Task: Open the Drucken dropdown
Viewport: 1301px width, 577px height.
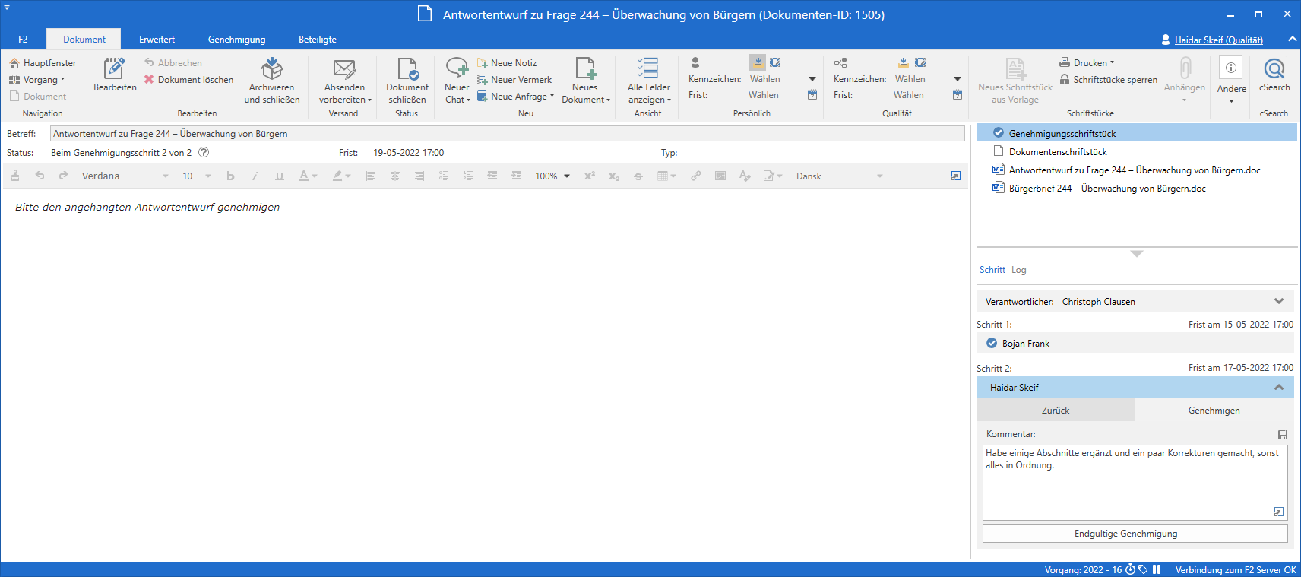Action: coord(1087,63)
